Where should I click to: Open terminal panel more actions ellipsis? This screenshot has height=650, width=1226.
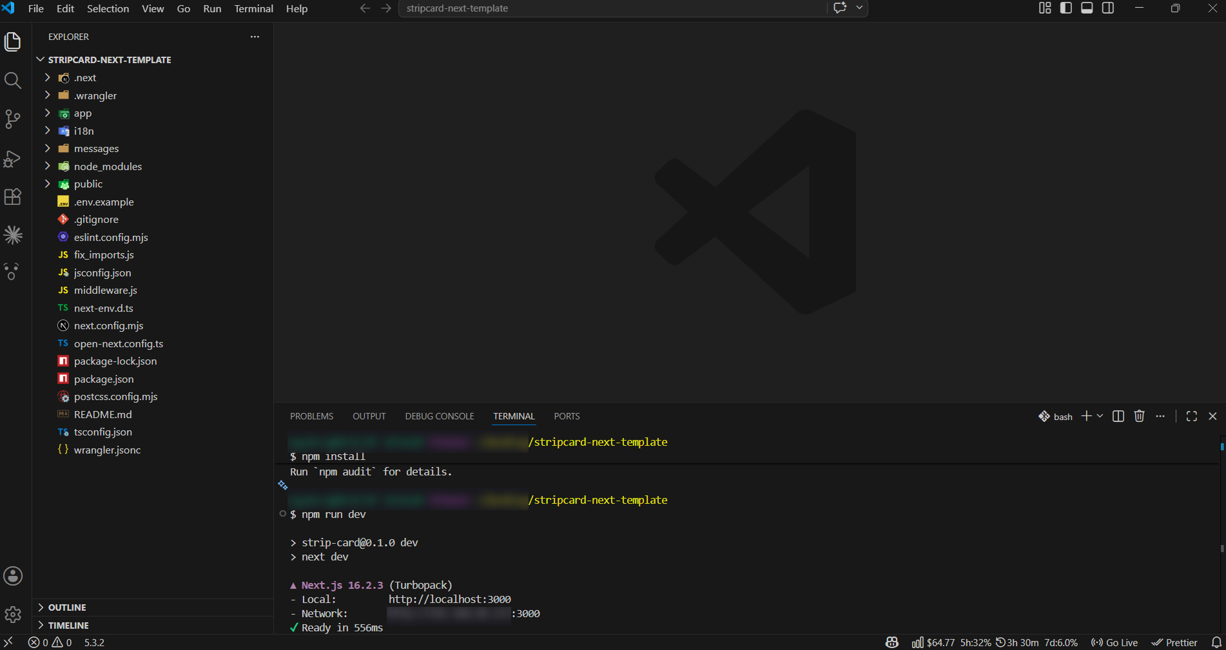coord(1160,416)
